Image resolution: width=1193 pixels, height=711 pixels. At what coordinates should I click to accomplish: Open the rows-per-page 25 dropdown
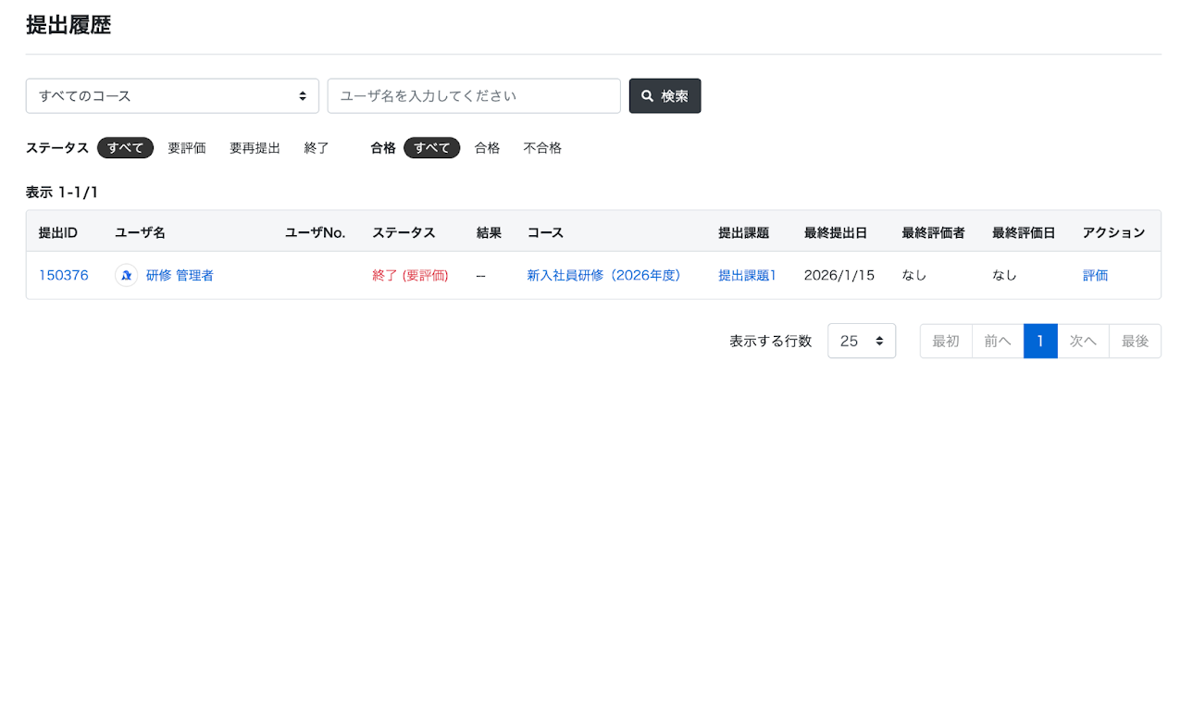click(862, 341)
